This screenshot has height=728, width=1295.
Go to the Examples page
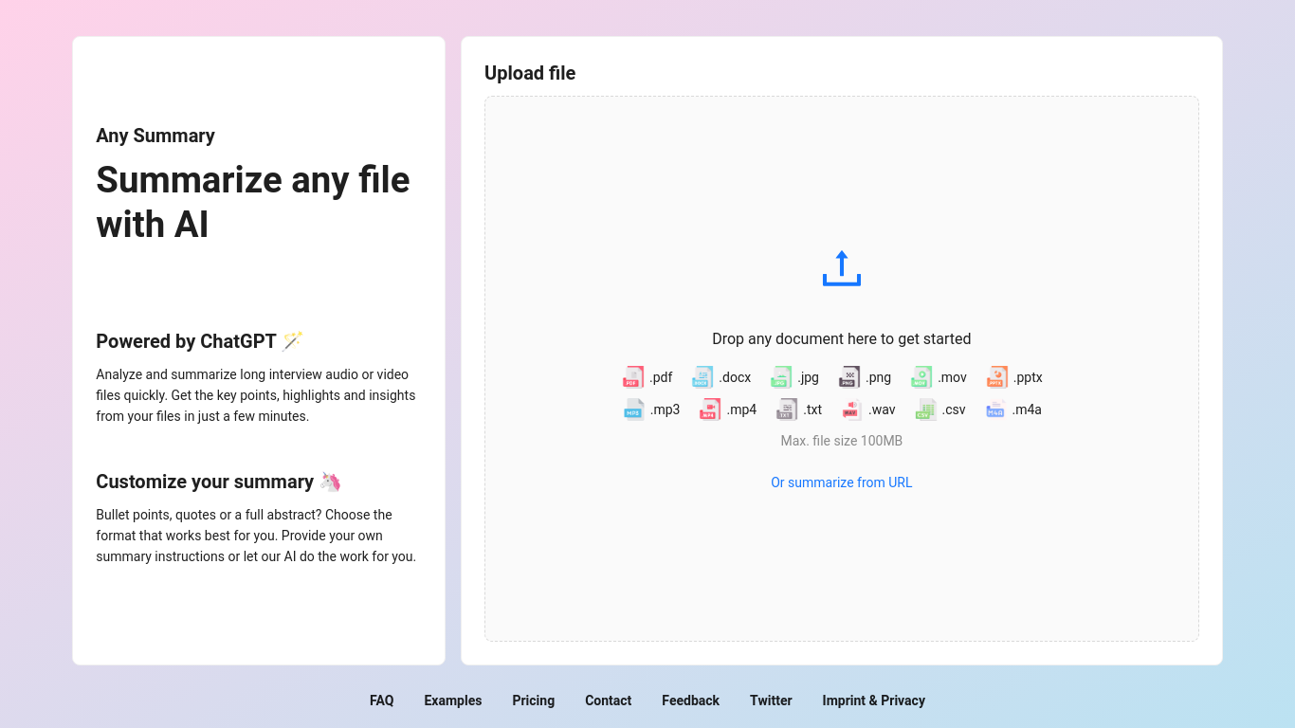452,701
